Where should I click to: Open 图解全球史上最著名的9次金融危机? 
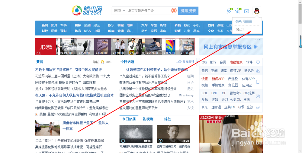pyautogui.click(x=145, y=95)
